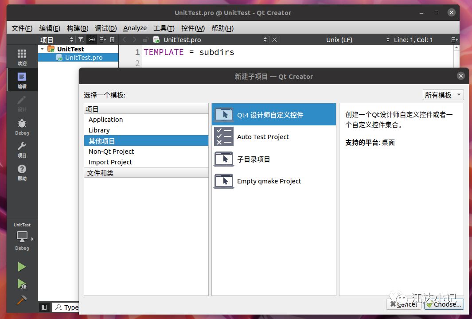472x319 pixels.
Task: Open Projects (项目) mode wrench icon
Action: pos(22,150)
